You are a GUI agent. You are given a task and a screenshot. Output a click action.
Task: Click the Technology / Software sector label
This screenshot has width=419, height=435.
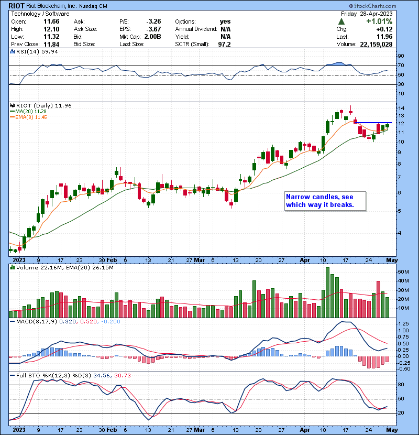point(40,14)
